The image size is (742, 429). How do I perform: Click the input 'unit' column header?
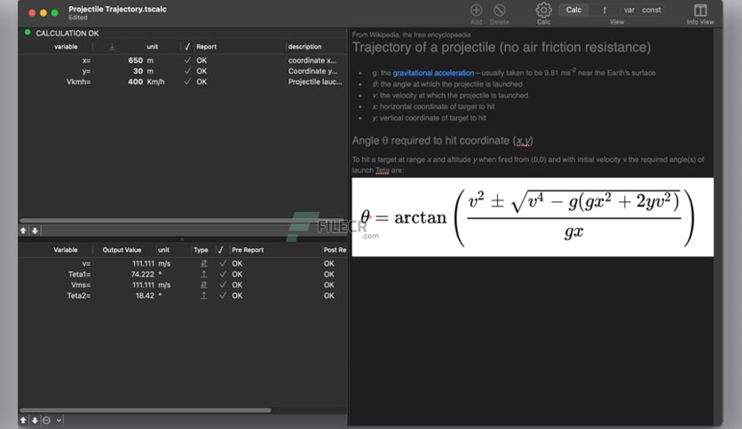click(153, 46)
